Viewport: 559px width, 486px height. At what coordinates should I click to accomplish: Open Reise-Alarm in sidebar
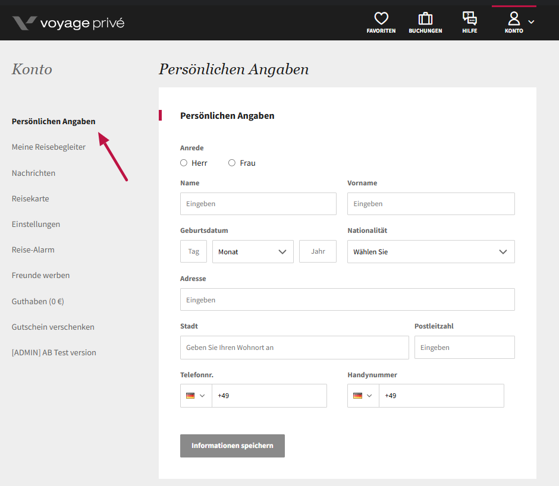33,250
